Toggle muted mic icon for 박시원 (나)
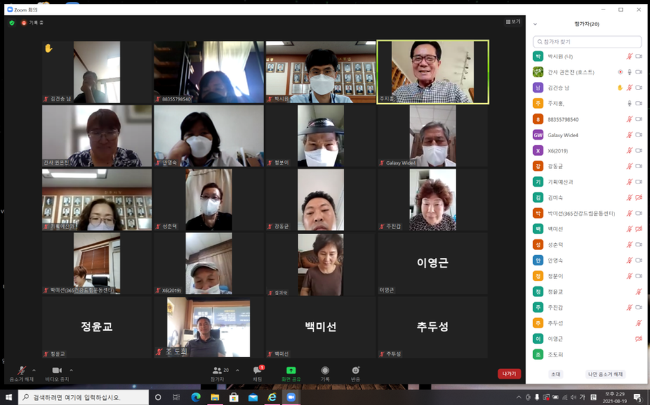This screenshot has height=405, width=650. (630, 56)
